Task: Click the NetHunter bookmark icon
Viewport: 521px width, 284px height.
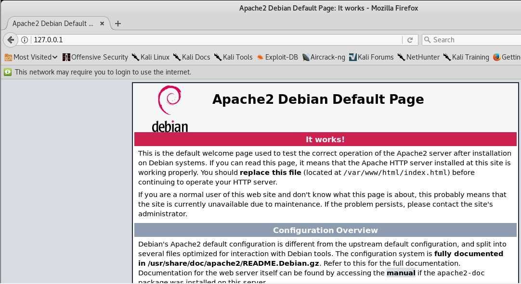Action: pos(401,57)
